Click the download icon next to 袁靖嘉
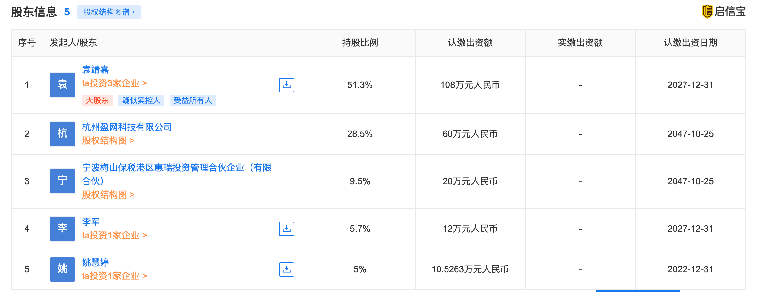The height and width of the screenshot is (292, 759). tap(286, 85)
